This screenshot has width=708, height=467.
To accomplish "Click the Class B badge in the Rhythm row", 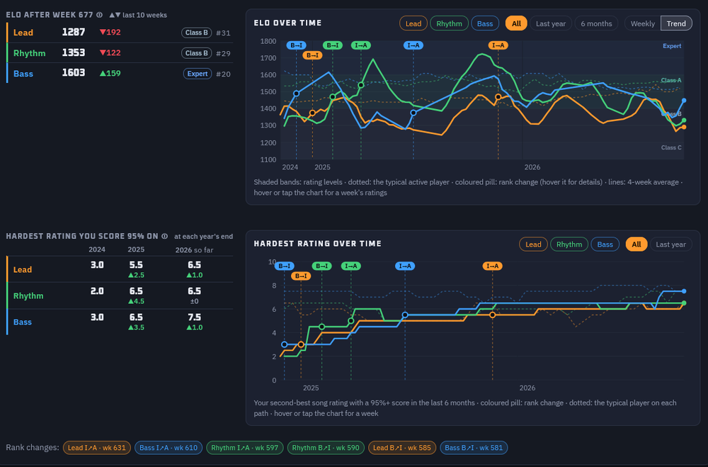I will (x=196, y=53).
